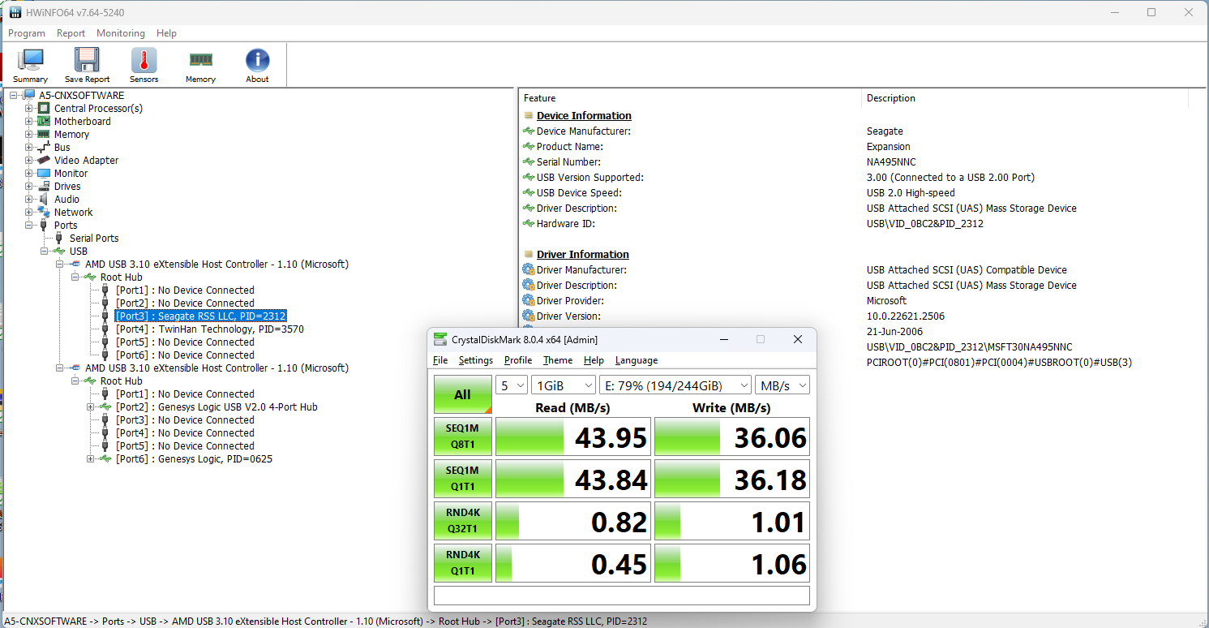Screen dimensions: 1209x628
Task: Click the CrystalDiskMark title bar icon
Action: 440,339
